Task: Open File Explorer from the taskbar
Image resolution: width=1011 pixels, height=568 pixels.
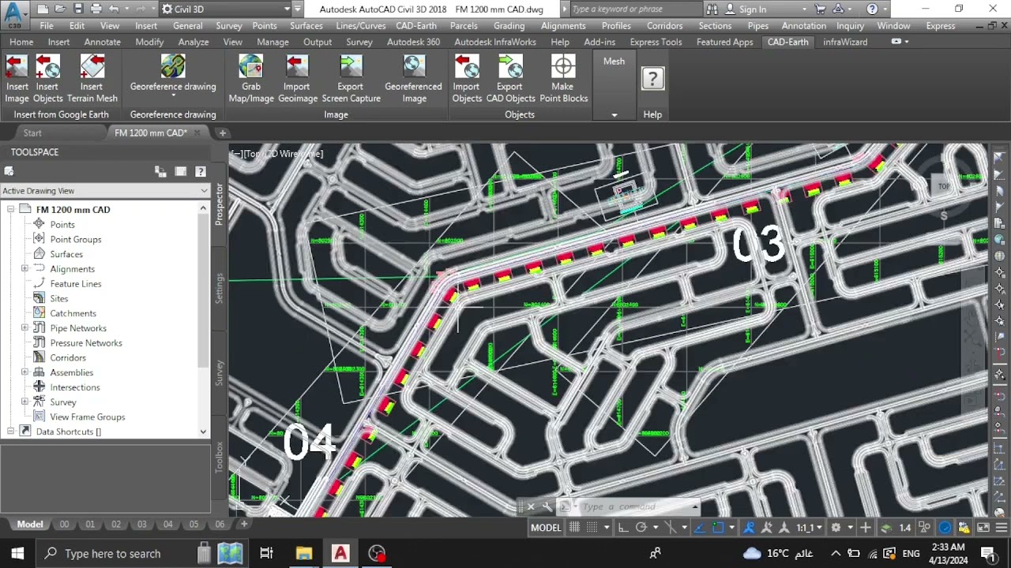Action: point(304,554)
